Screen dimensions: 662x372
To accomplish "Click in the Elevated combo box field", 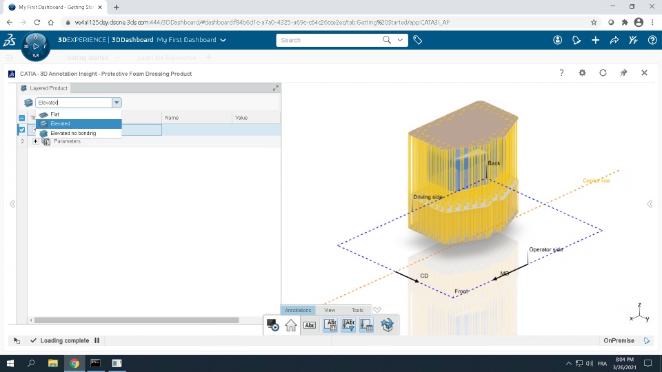I will (74, 103).
